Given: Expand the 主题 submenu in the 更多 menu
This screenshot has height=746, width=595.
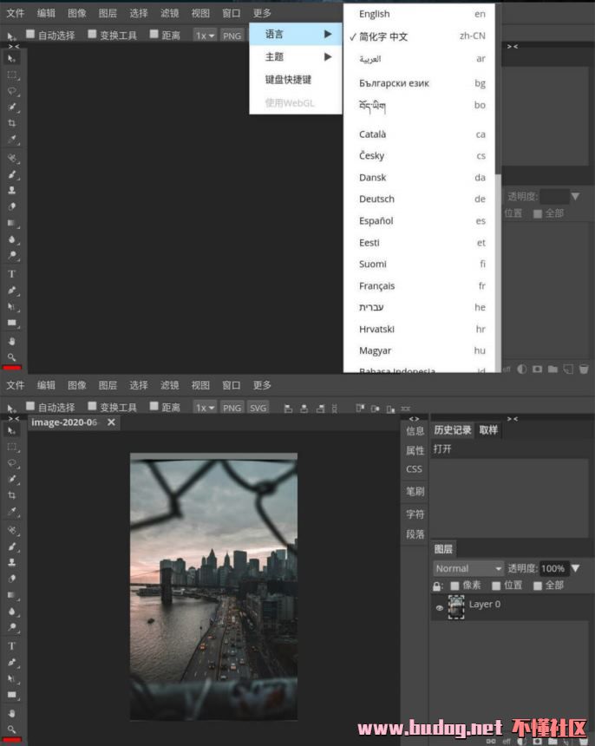Looking at the screenshot, I should (x=296, y=56).
